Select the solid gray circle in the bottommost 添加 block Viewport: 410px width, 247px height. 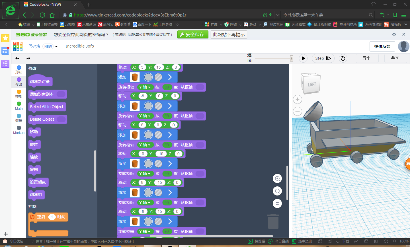(148, 221)
